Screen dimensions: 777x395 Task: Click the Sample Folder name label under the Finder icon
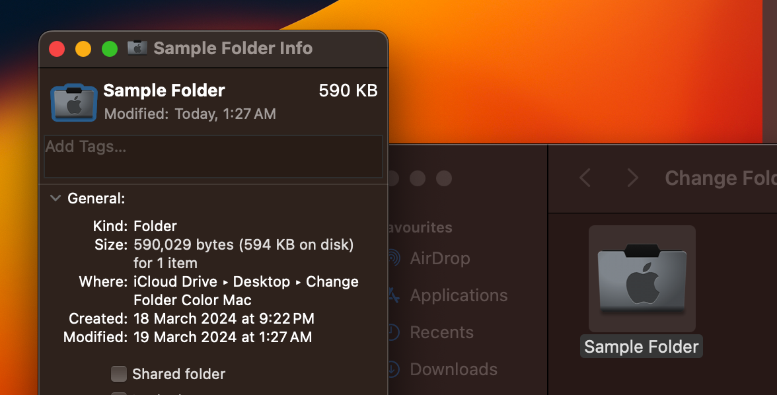(641, 347)
